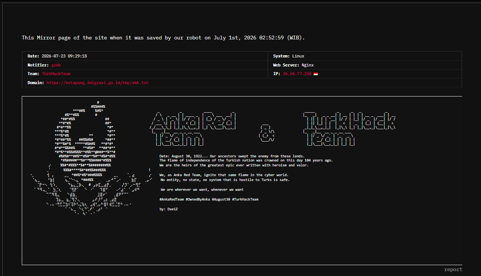This screenshot has width=481, height=276.
Task: Click the mirror saved notice header text
Action: [x=163, y=38]
